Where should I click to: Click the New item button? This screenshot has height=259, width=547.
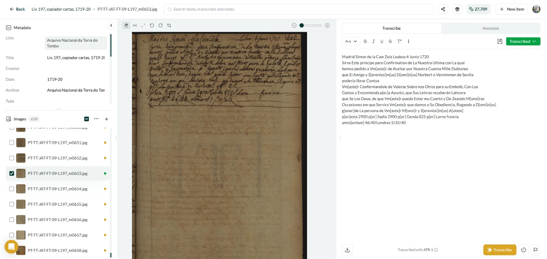point(512,9)
